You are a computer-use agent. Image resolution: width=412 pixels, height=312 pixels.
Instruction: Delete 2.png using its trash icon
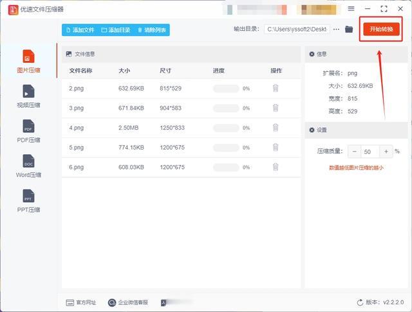click(x=276, y=89)
